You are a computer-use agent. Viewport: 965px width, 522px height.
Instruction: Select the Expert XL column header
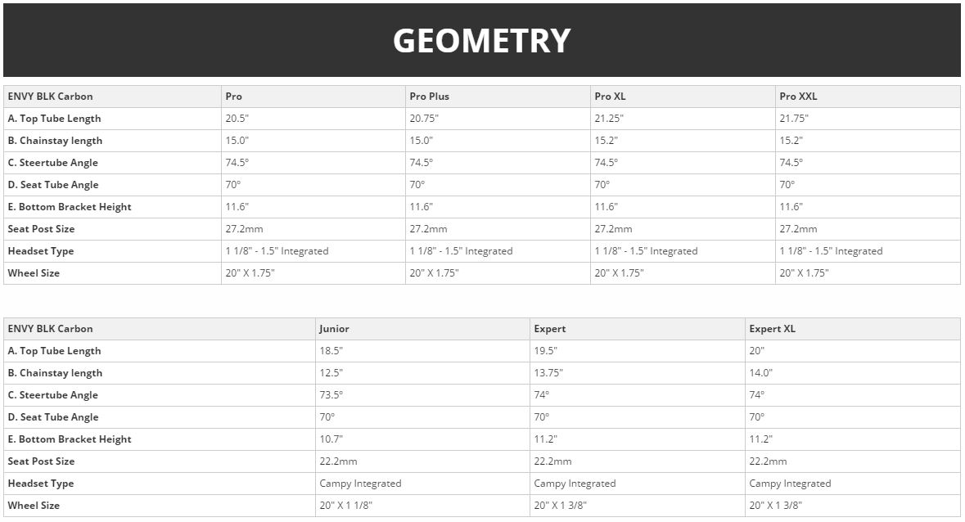click(772, 329)
